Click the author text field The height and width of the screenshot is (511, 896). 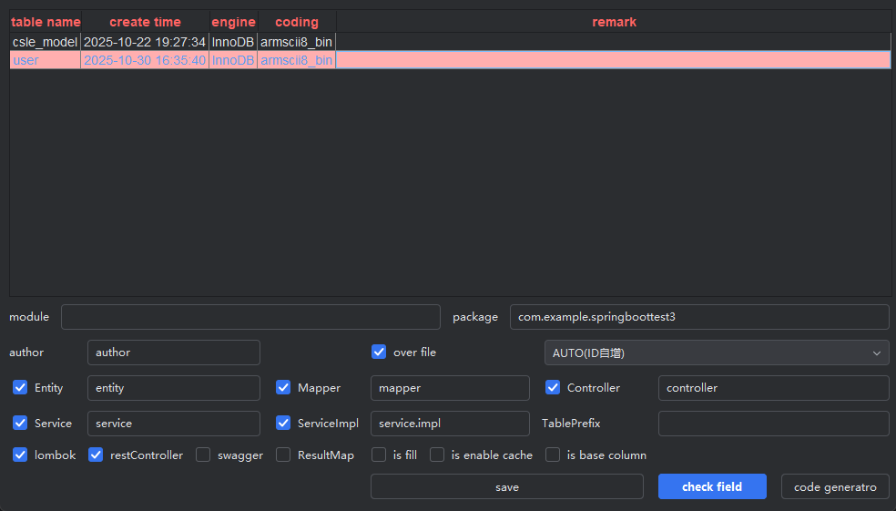tap(173, 353)
